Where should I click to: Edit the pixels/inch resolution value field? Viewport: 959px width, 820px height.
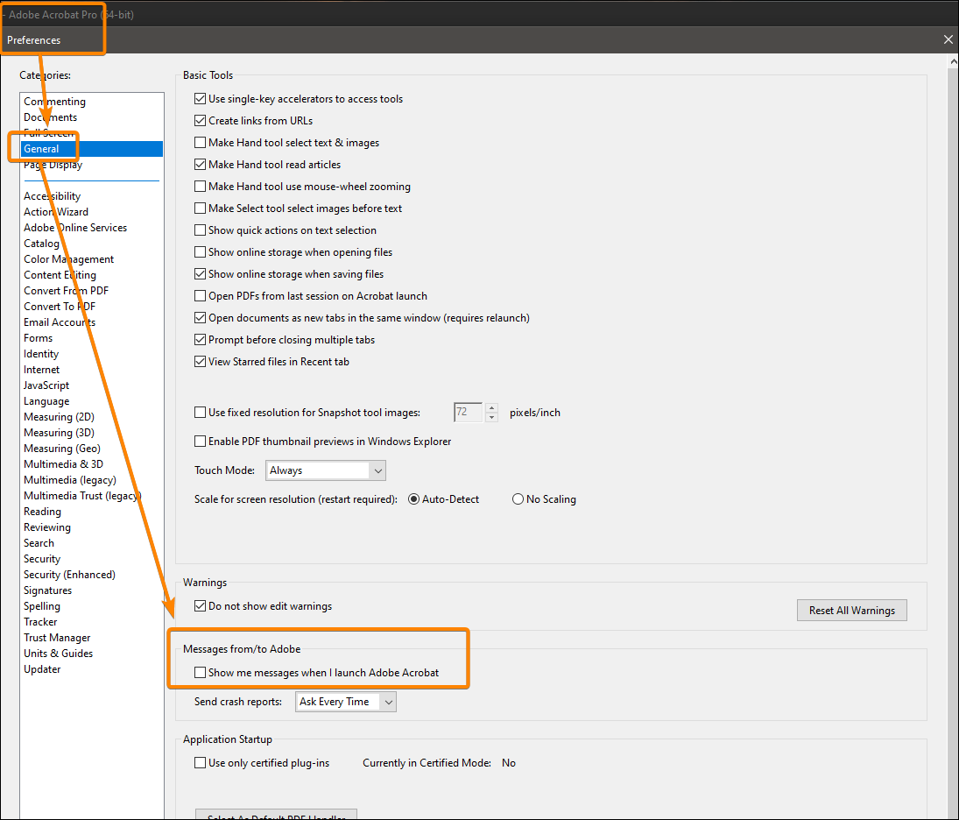(x=467, y=412)
